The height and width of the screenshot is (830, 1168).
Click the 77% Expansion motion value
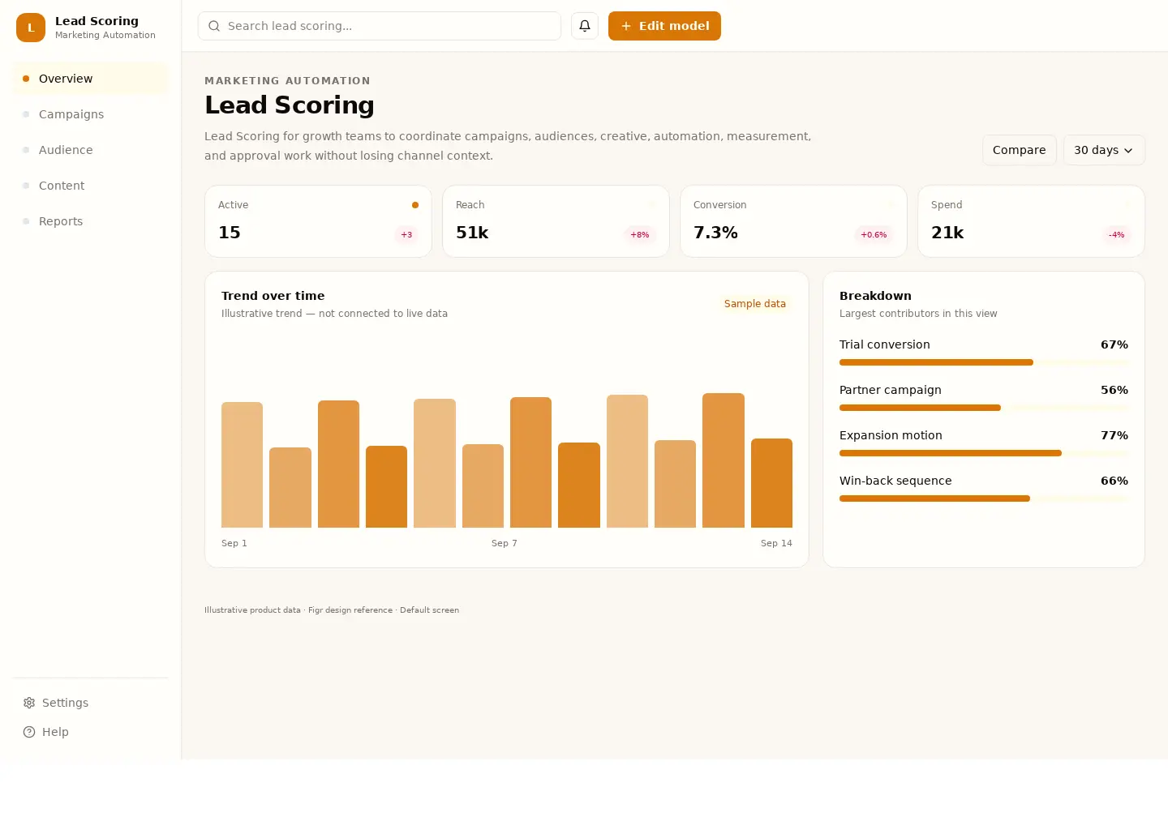click(x=1114, y=435)
